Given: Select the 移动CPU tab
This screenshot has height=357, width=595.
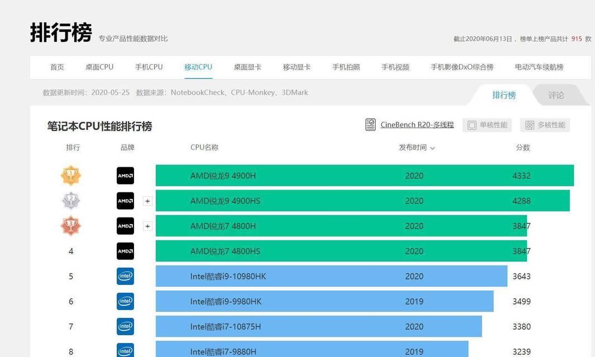Looking at the screenshot, I should [198, 67].
